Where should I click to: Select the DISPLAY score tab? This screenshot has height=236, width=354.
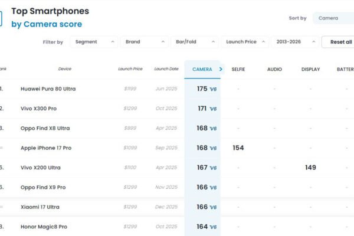(x=310, y=70)
